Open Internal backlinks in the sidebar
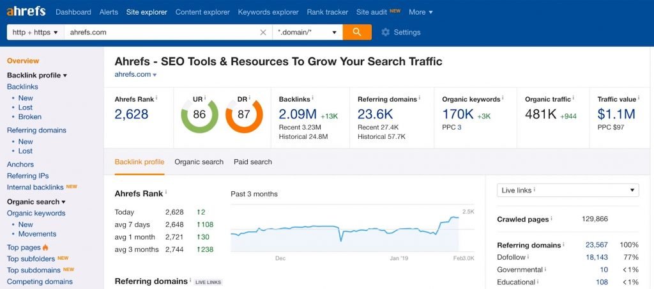Screen dimensions: 654x289 point(36,187)
